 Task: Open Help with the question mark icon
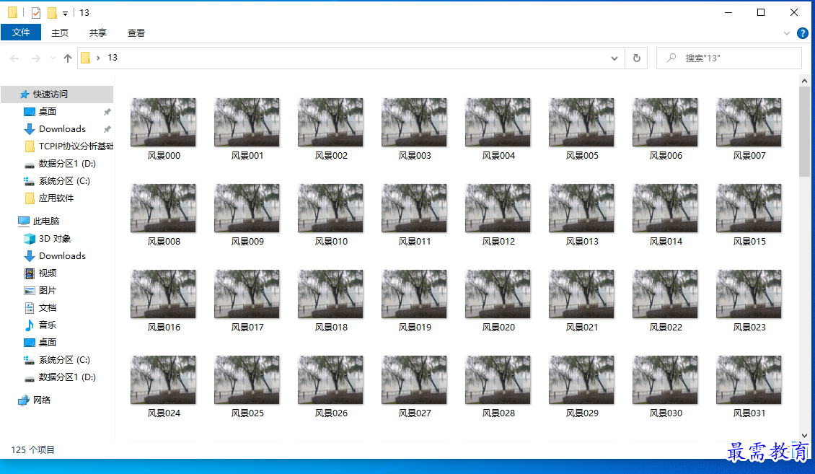point(803,33)
